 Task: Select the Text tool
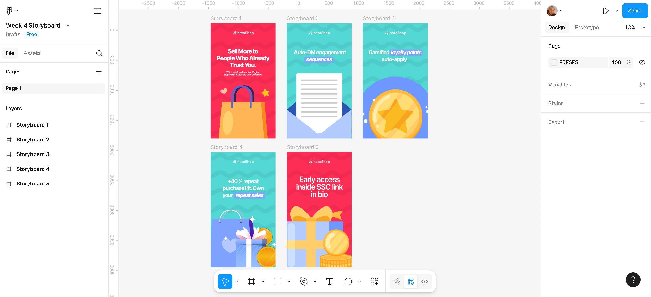pyautogui.click(x=329, y=281)
